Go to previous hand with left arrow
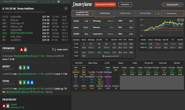Screen dimensions: 185x110 pyautogui.click(x=48, y=2)
